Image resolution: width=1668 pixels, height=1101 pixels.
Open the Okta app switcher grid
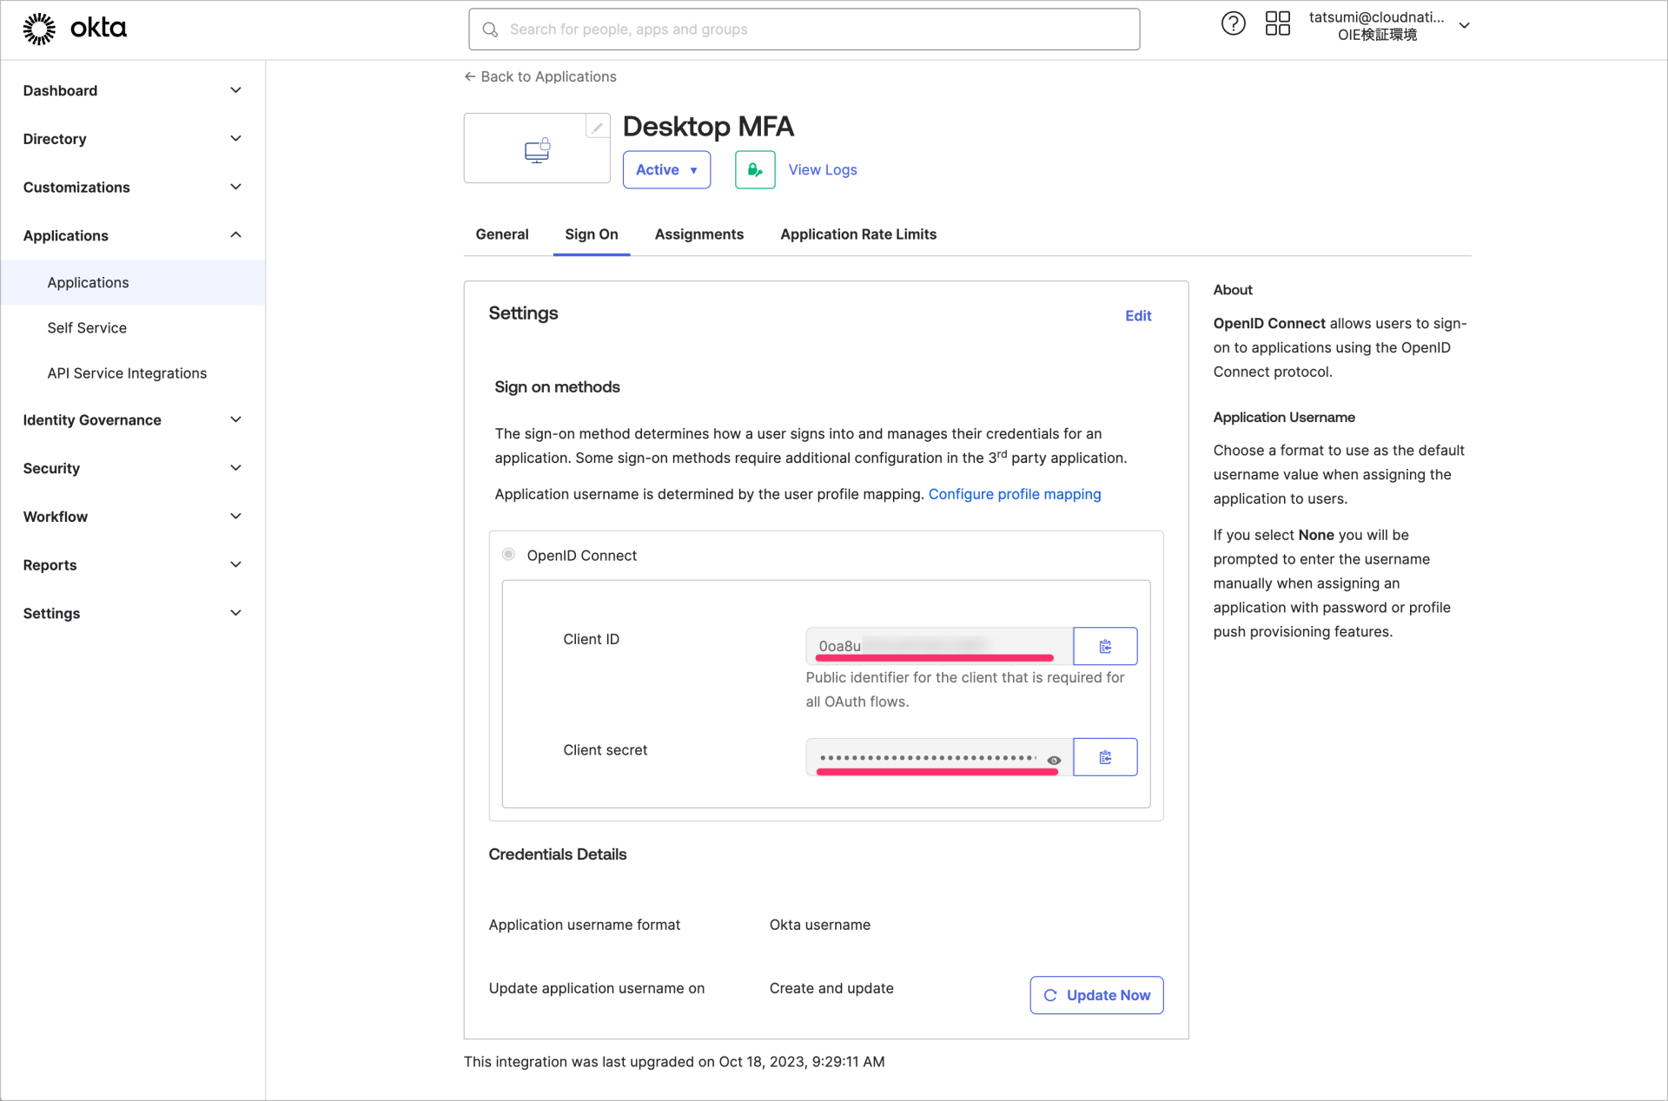tap(1277, 23)
